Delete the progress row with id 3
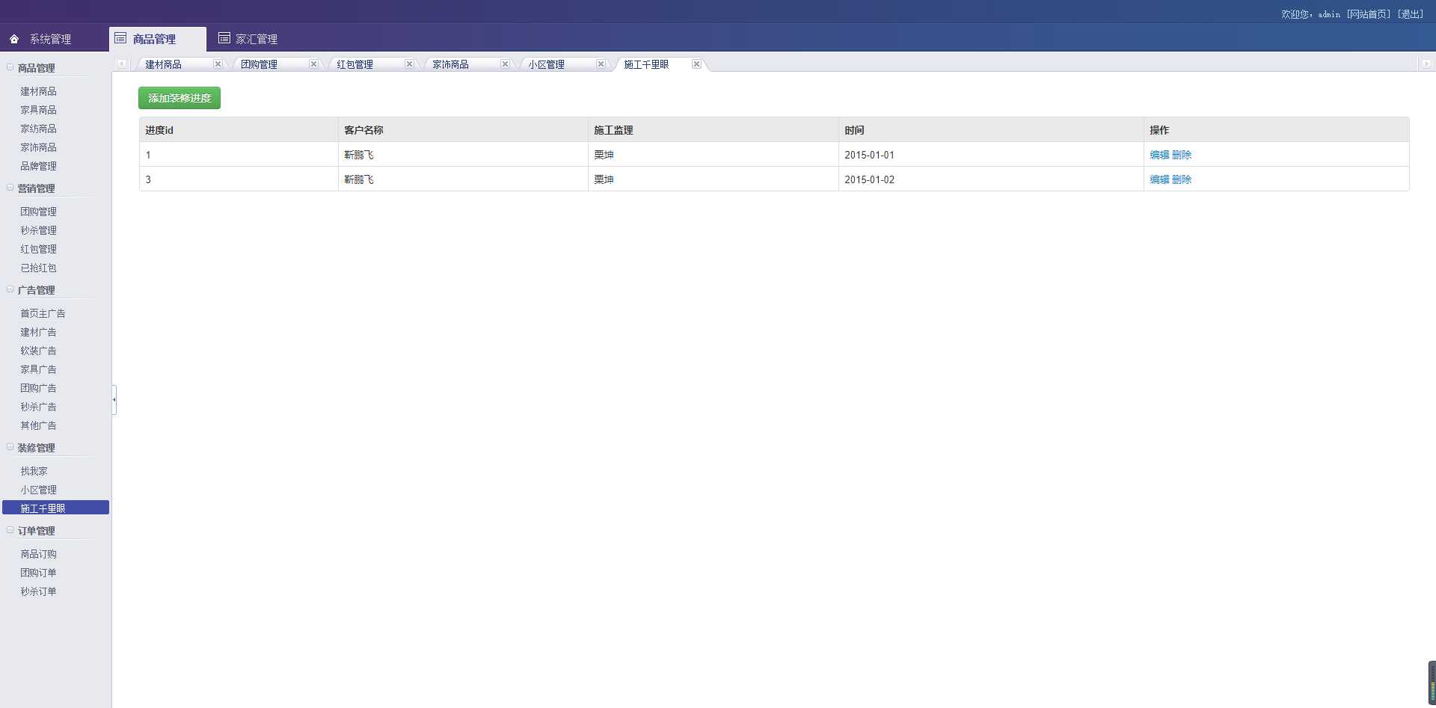Screen dimensions: 1436x708 coord(1182,179)
